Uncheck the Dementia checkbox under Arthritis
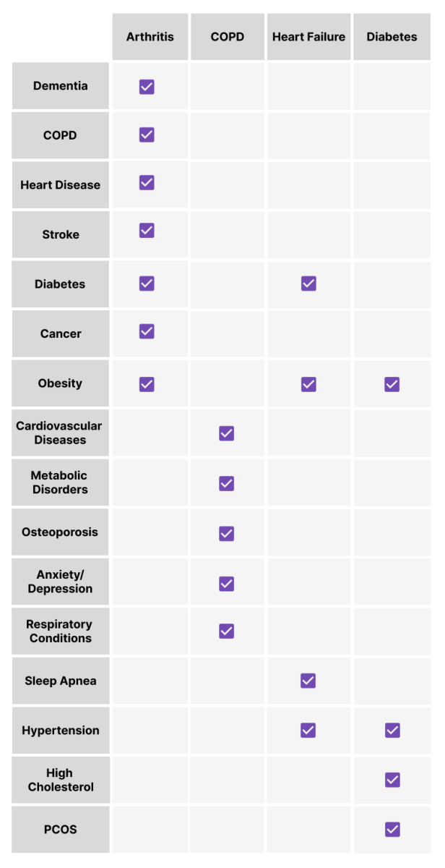This screenshot has height=868, width=445. click(147, 87)
